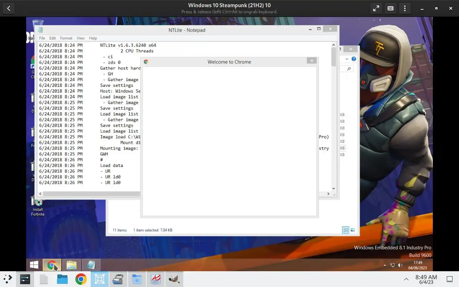The image size is (459, 287).
Task: Toggle fullscreen mode in the VM viewer
Action: click(x=376, y=8)
